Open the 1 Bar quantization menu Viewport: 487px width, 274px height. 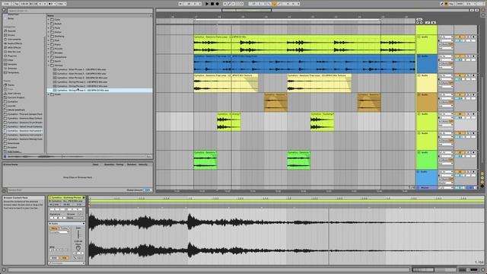[x=62, y=4]
